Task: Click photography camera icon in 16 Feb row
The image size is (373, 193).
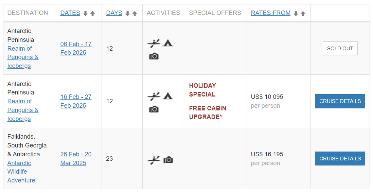Action: [154, 109]
